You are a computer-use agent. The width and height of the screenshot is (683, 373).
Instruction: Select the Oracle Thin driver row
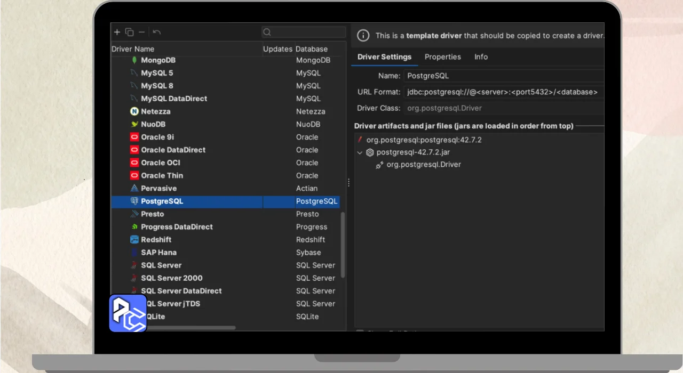[x=162, y=176]
